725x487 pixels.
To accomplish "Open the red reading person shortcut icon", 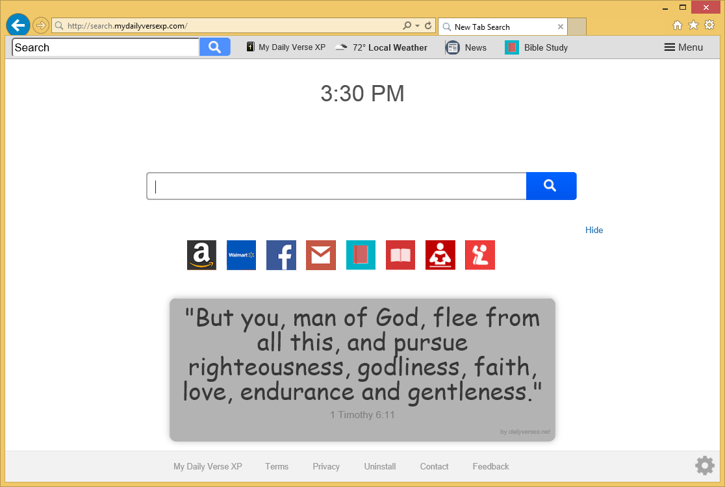I will [440, 255].
